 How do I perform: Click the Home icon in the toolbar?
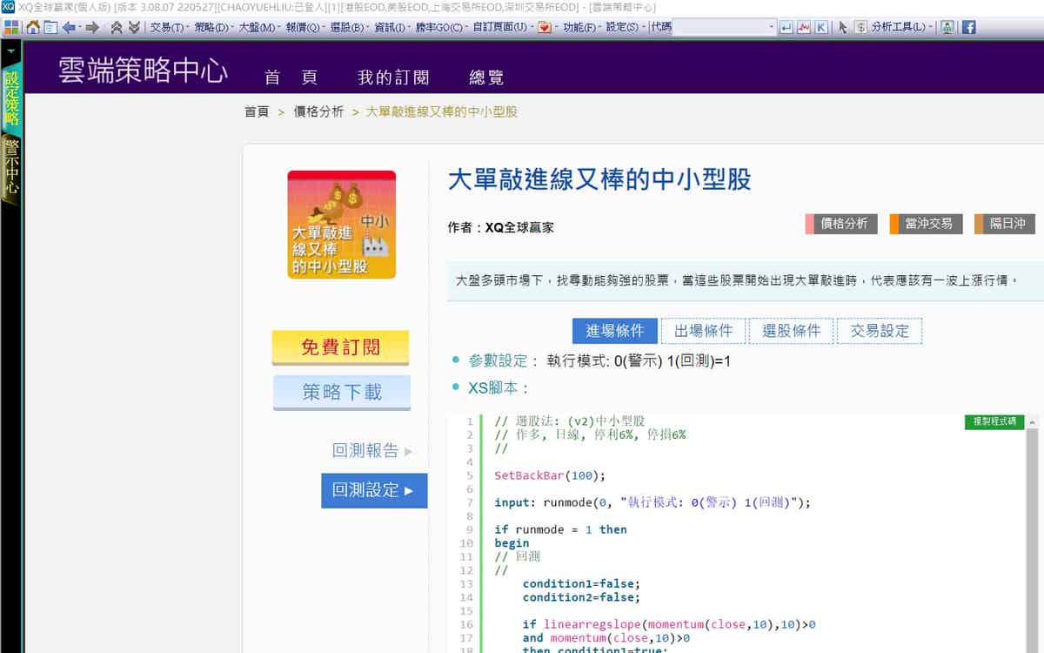tap(33, 27)
